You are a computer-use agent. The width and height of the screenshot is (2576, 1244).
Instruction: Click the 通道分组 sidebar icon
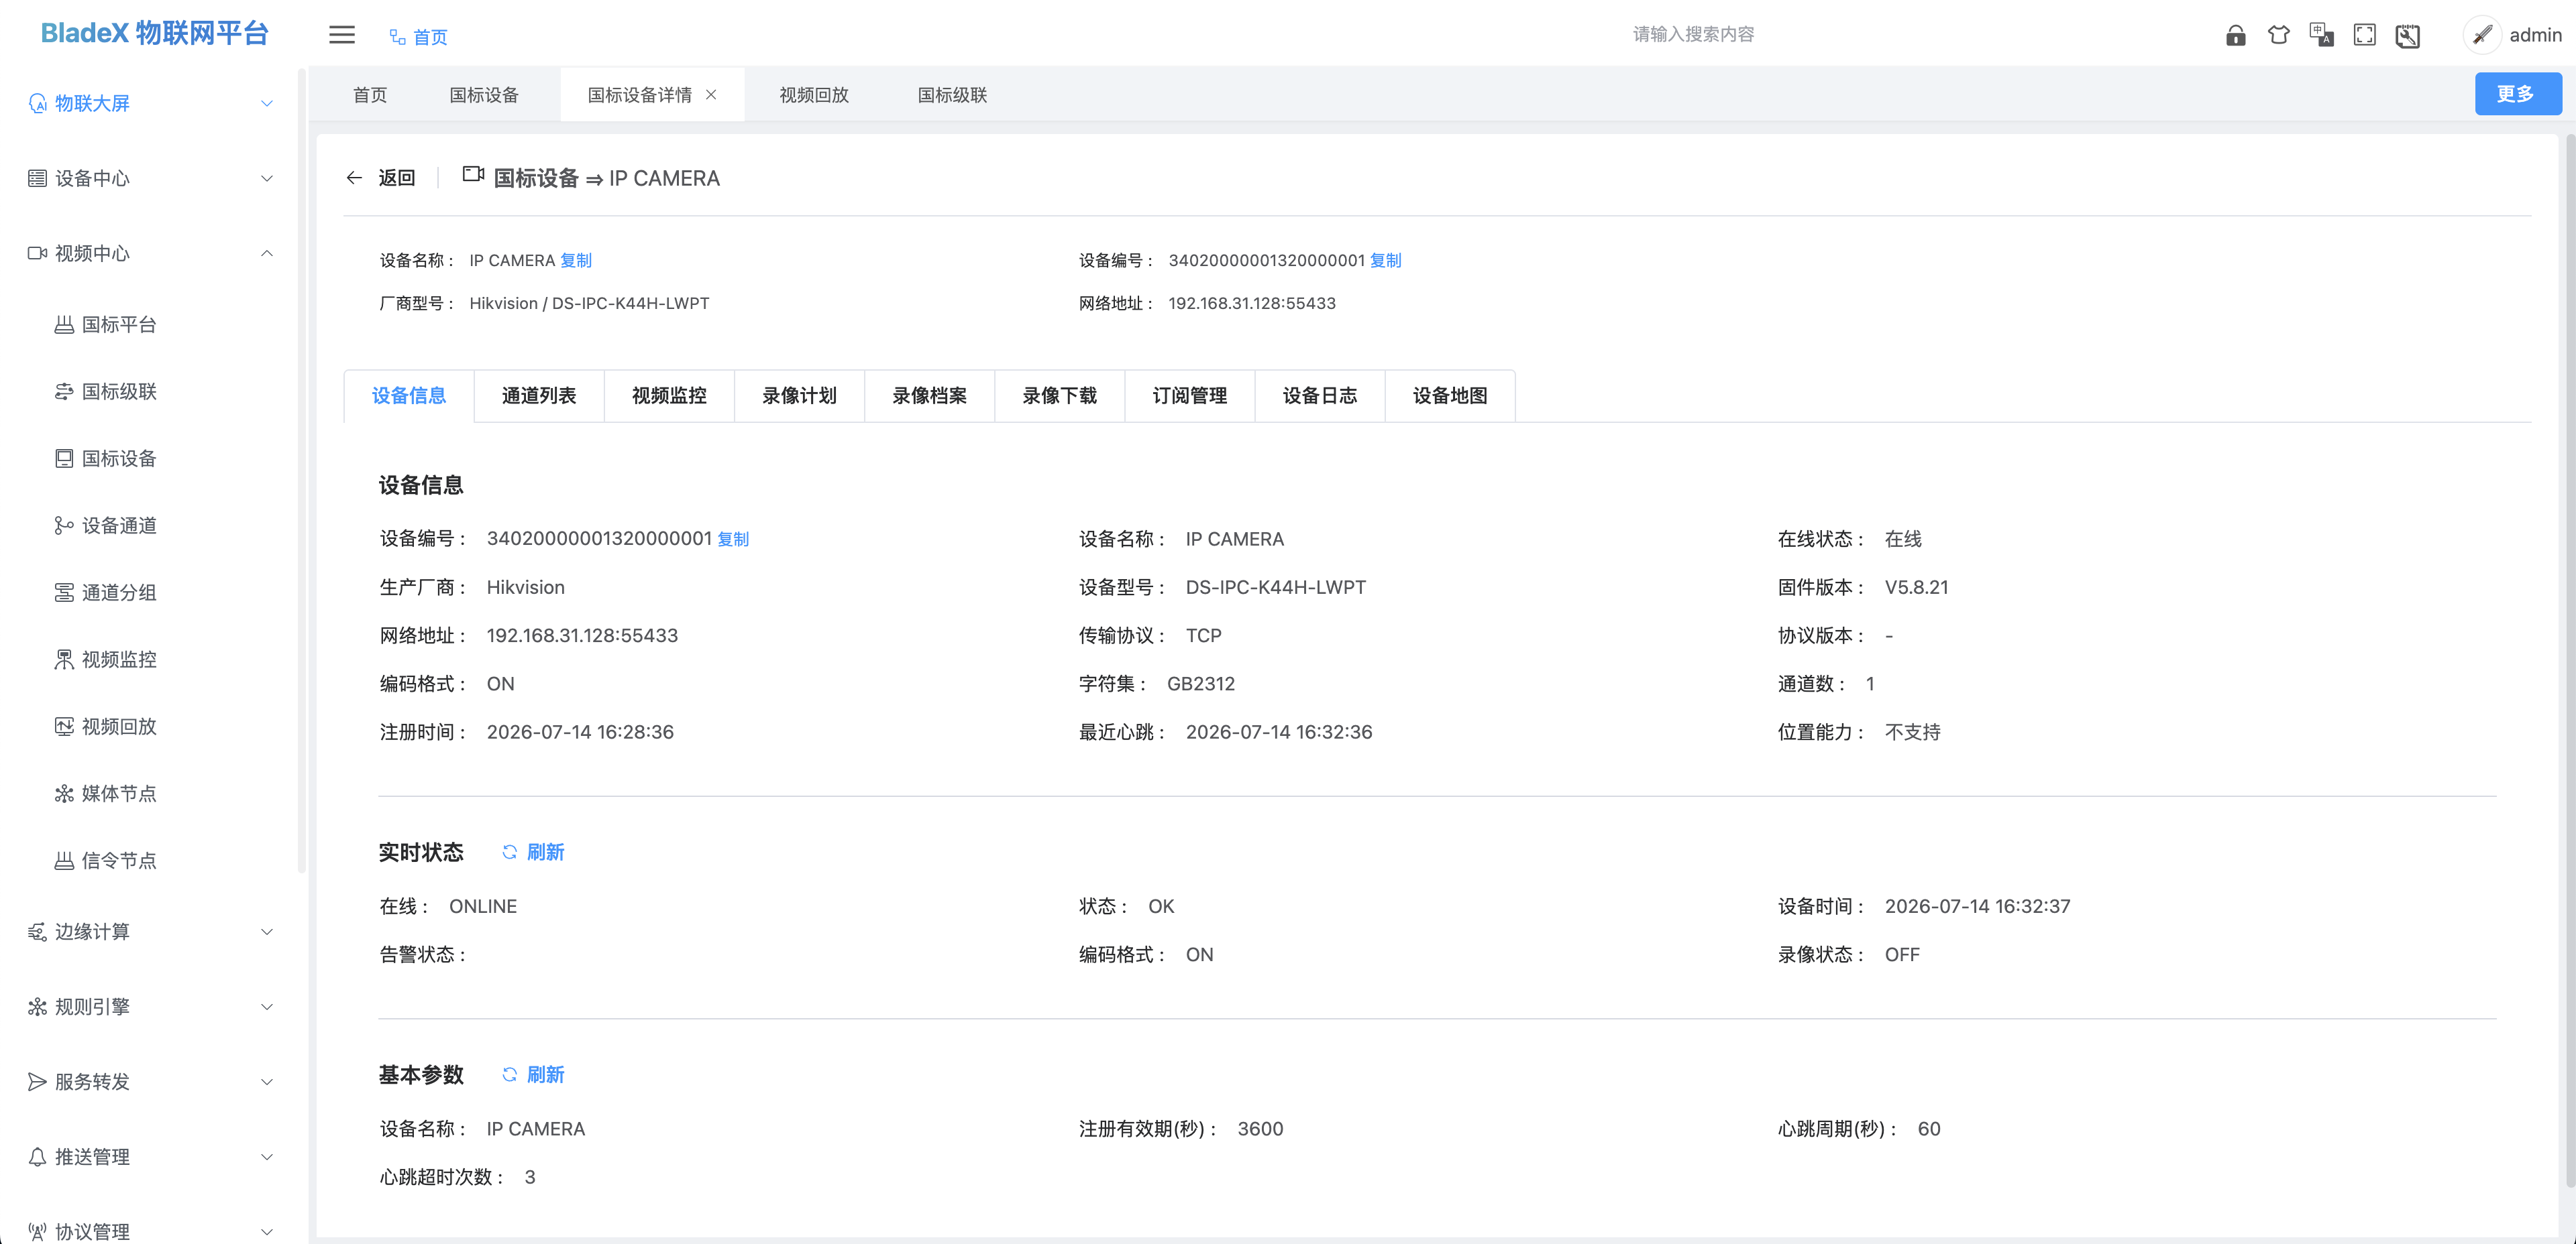click(x=64, y=593)
